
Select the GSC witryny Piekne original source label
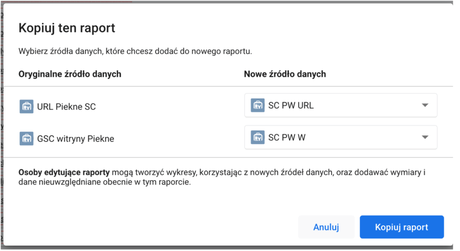click(x=75, y=139)
